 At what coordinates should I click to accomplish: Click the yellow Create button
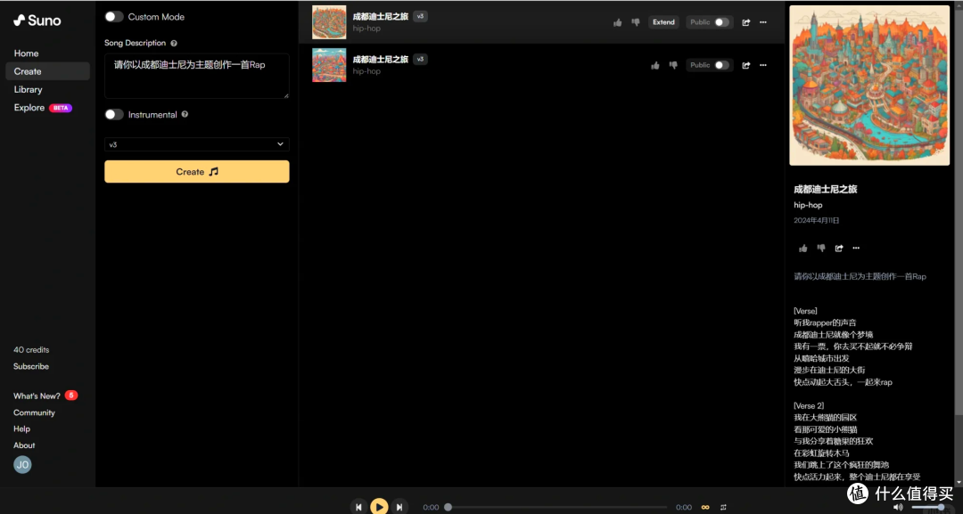[x=196, y=172]
